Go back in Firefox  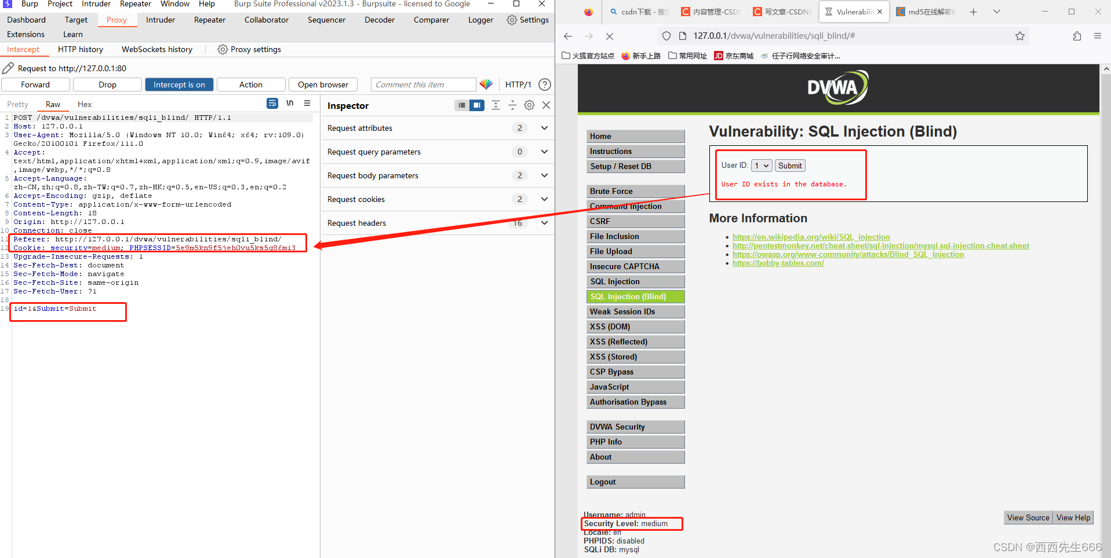click(x=568, y=36)
